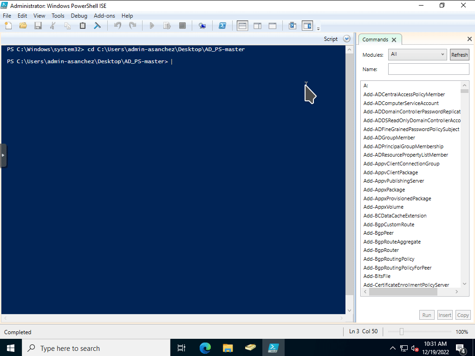Open a script using the Open icon
Image resolution: width=475 pixels, height=356 pixels.
(23, 26)
